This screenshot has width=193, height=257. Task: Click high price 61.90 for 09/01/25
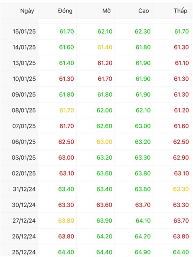(x=142, y=94)
